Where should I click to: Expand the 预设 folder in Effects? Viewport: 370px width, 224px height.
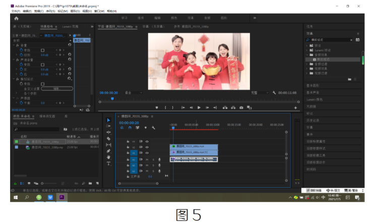[307, 45]
